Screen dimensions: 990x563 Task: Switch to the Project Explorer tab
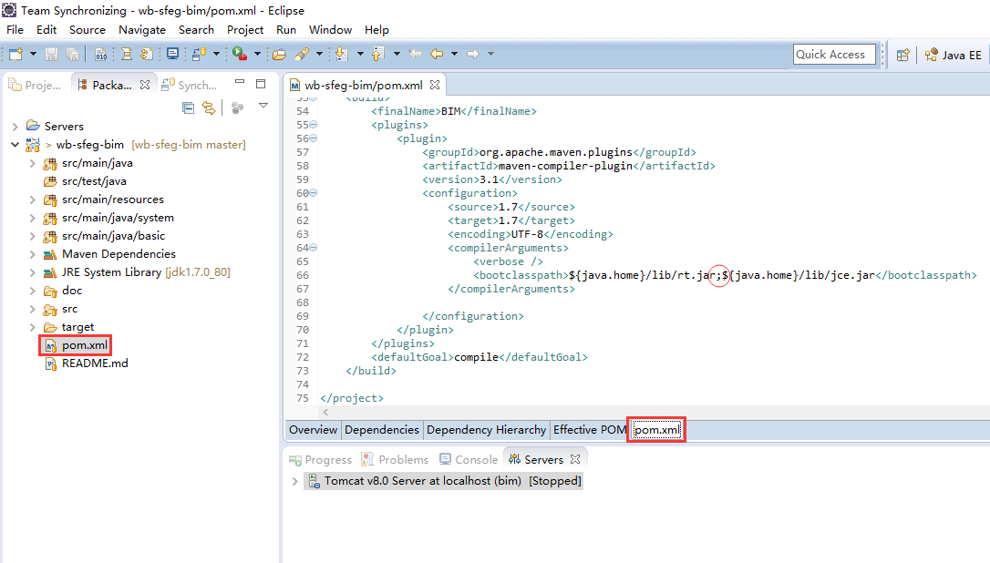[36, 85]
